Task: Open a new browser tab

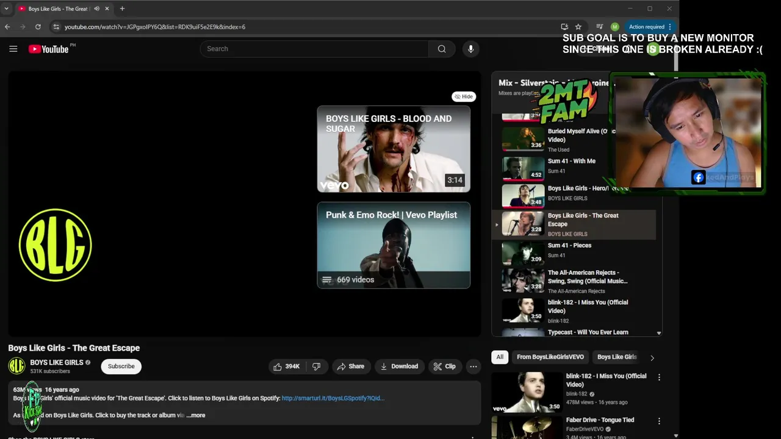Action: [122, 9]
